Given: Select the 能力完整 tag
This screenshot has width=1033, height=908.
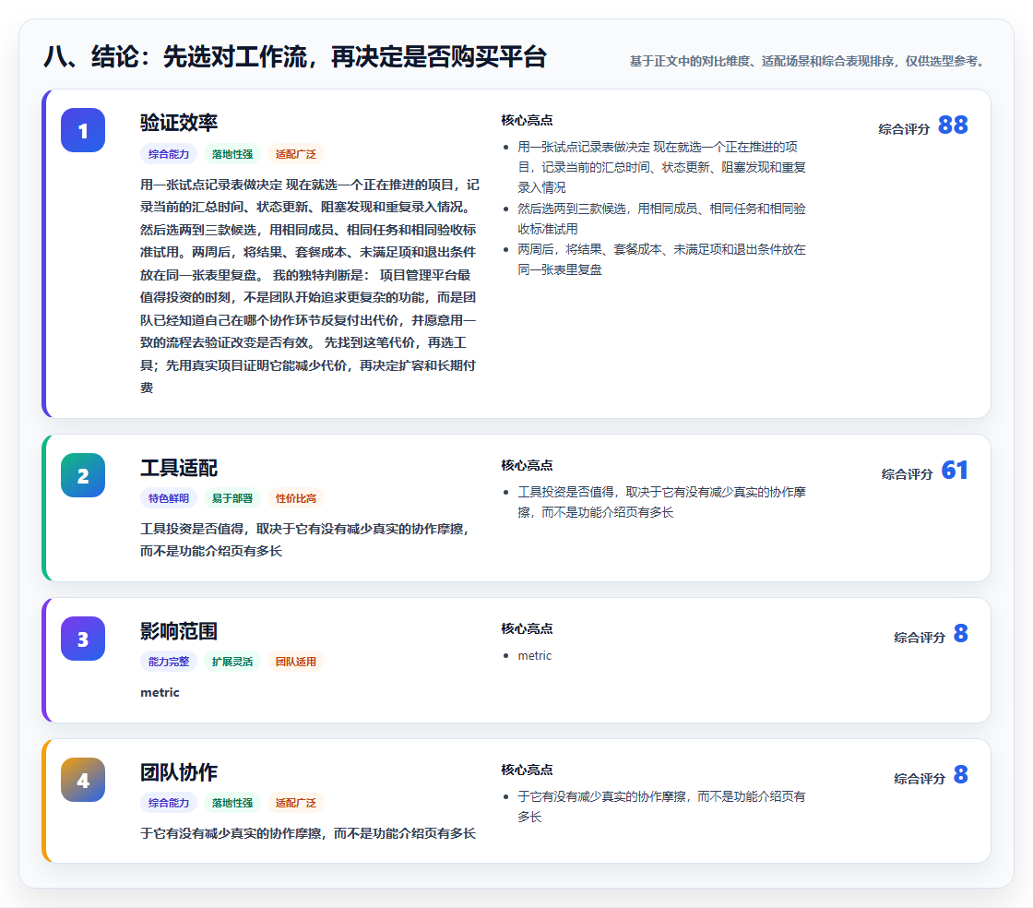Looking at the screenshot, I should [x=169, y=662].
